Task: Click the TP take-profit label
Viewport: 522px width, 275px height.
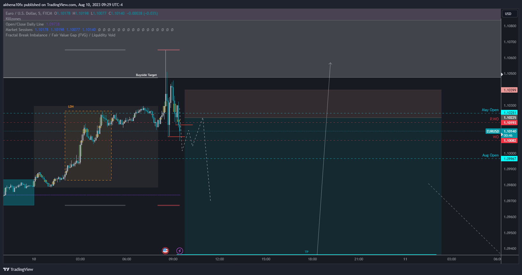Action: coord(306,252)
